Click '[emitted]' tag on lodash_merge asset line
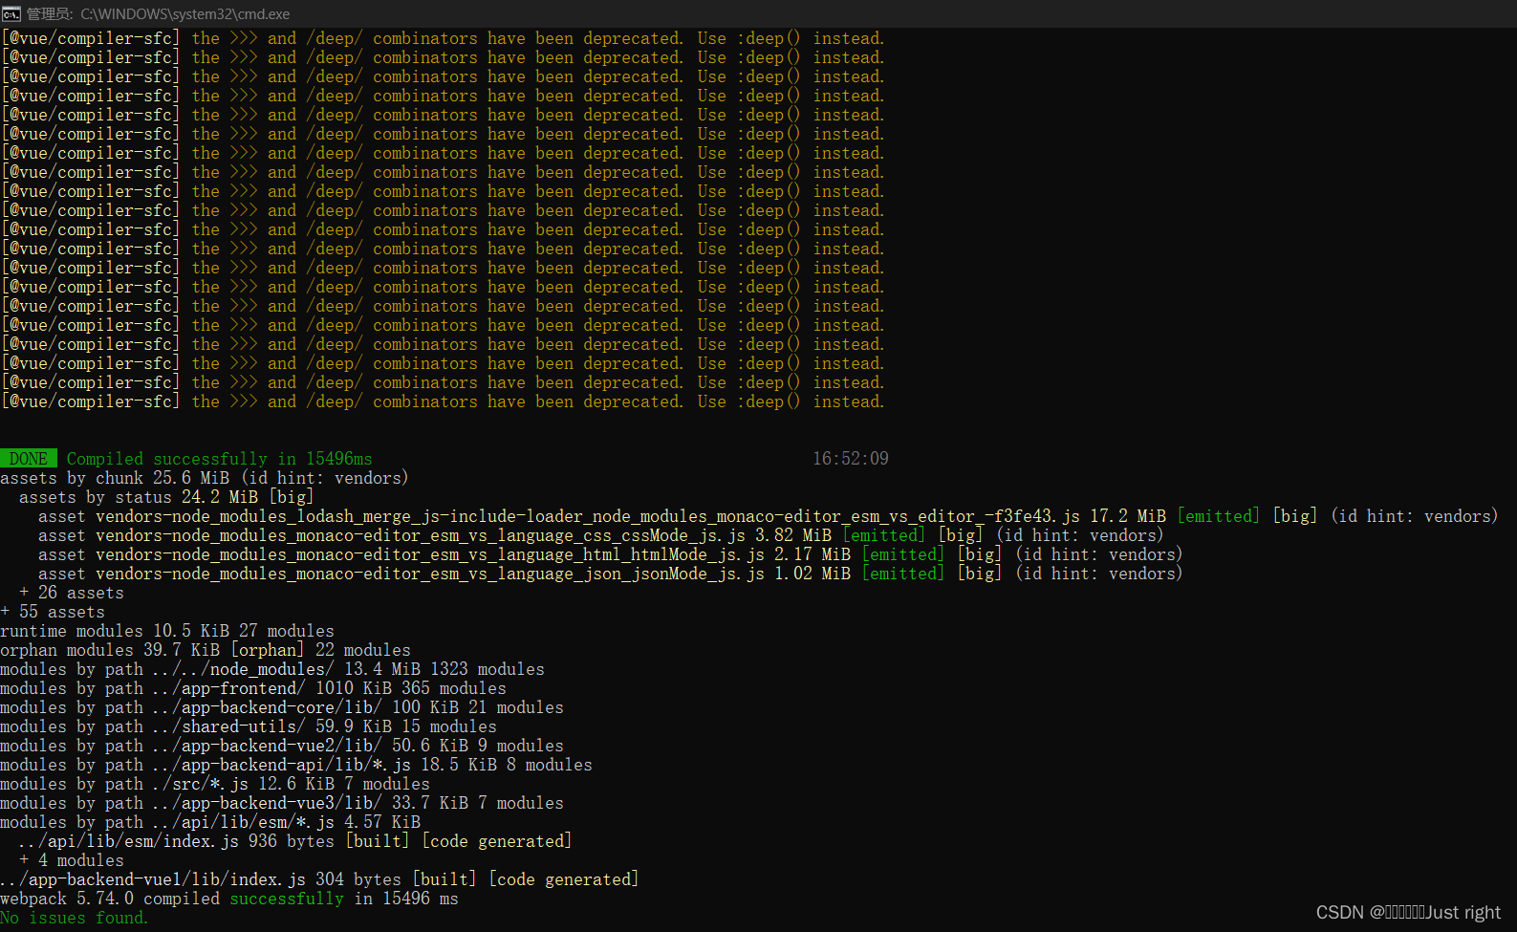Viewport: 1517px width, 932px height. point(1219,516)
